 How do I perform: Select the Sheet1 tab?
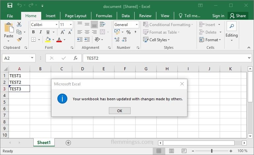(44, 142)
